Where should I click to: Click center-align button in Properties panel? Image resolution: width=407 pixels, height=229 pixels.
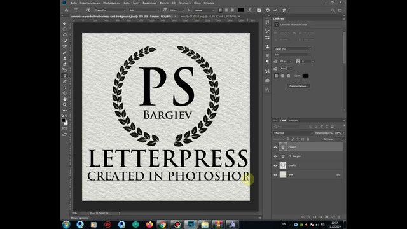(x=282, y=76)
